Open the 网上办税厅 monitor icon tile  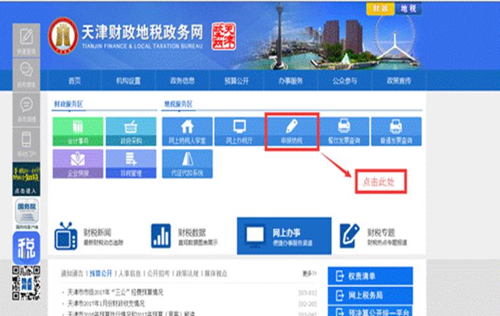pyautogui.click(x=239, y=132)
